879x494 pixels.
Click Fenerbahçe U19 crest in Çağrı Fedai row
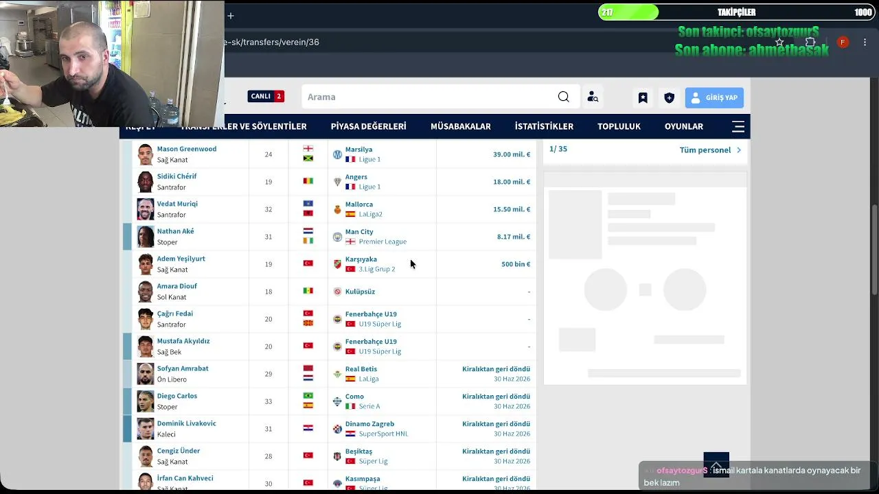pos(337,319)
